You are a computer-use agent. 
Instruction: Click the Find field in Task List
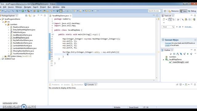click(168, 27)
